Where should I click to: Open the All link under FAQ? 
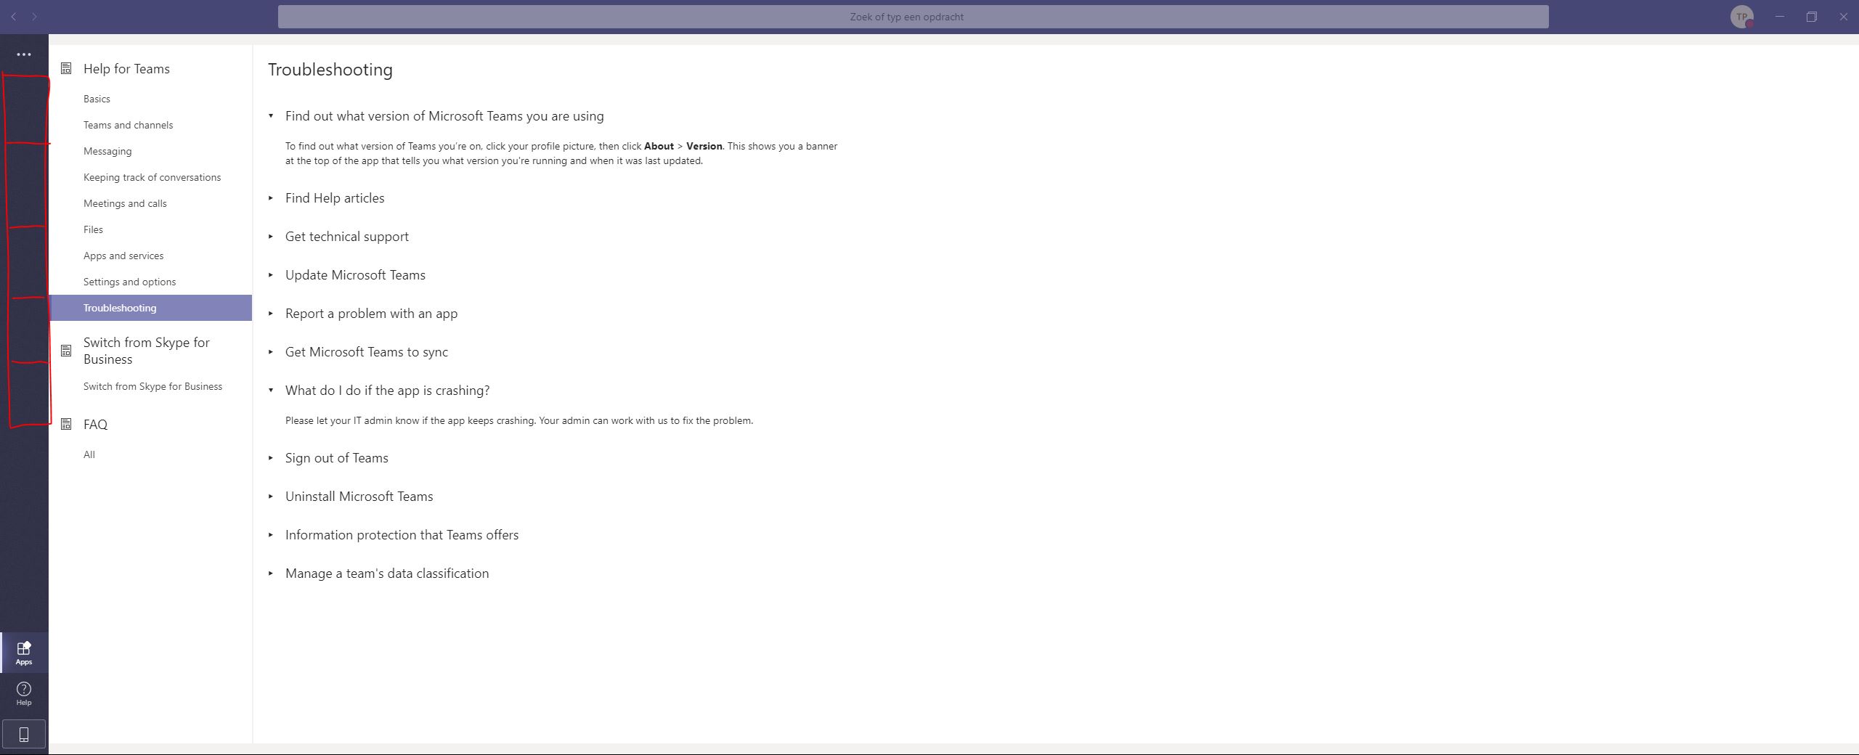click(89, 454)
